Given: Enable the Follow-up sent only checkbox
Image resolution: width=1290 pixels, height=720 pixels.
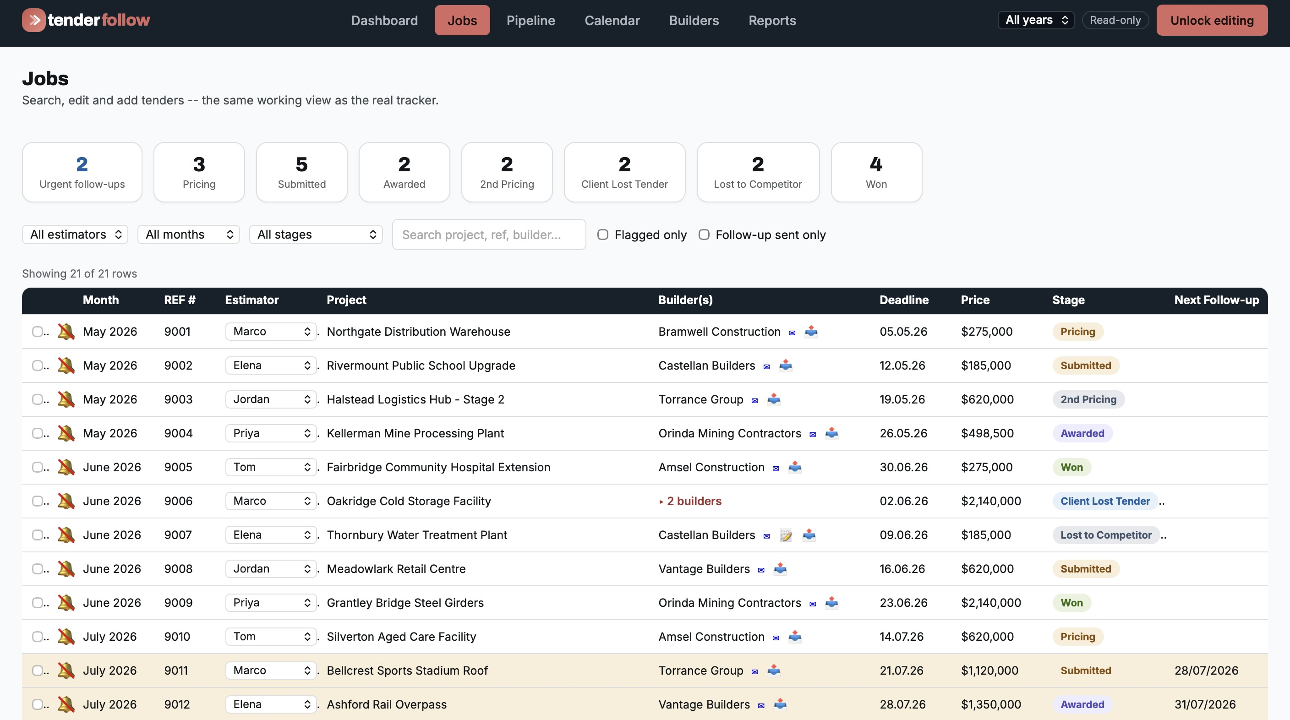Looking at the screenshot, I should (x=704, y=235).
